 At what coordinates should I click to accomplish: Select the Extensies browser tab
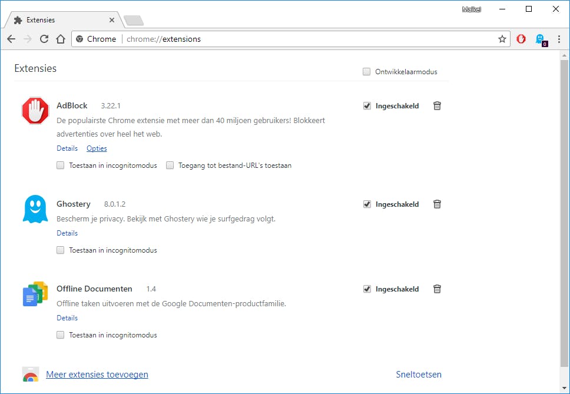[x=59, y=20]
